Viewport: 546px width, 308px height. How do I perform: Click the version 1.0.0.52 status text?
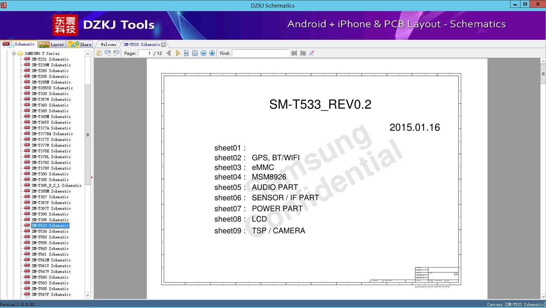(17, 304)
